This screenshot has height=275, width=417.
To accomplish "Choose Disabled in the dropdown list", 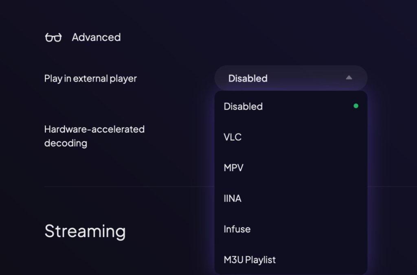I will (x=291, y=106).
